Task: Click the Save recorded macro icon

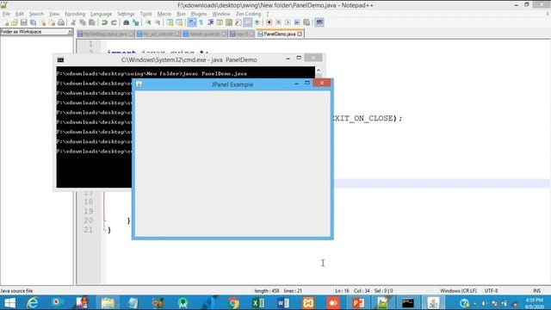Action: (x=306, y=22)
